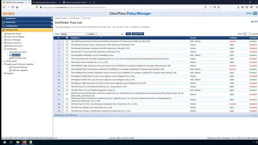258x145 pixels.
Task: Jump to last page arrow in pagination
Action: pos(76,115)
